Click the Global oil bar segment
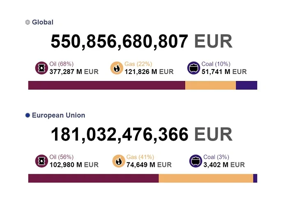This screenshot has width=299, height=208. (x=106, y=85)
